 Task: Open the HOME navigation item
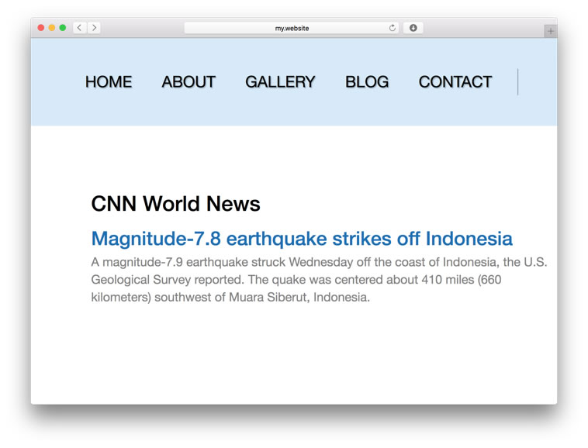109,82
